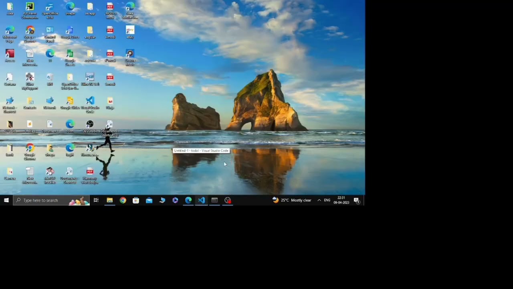Image resolution: width=513 pixels, height=289 pixels.
Task: Select the Contacts folder icon
Action: point(30,103)
